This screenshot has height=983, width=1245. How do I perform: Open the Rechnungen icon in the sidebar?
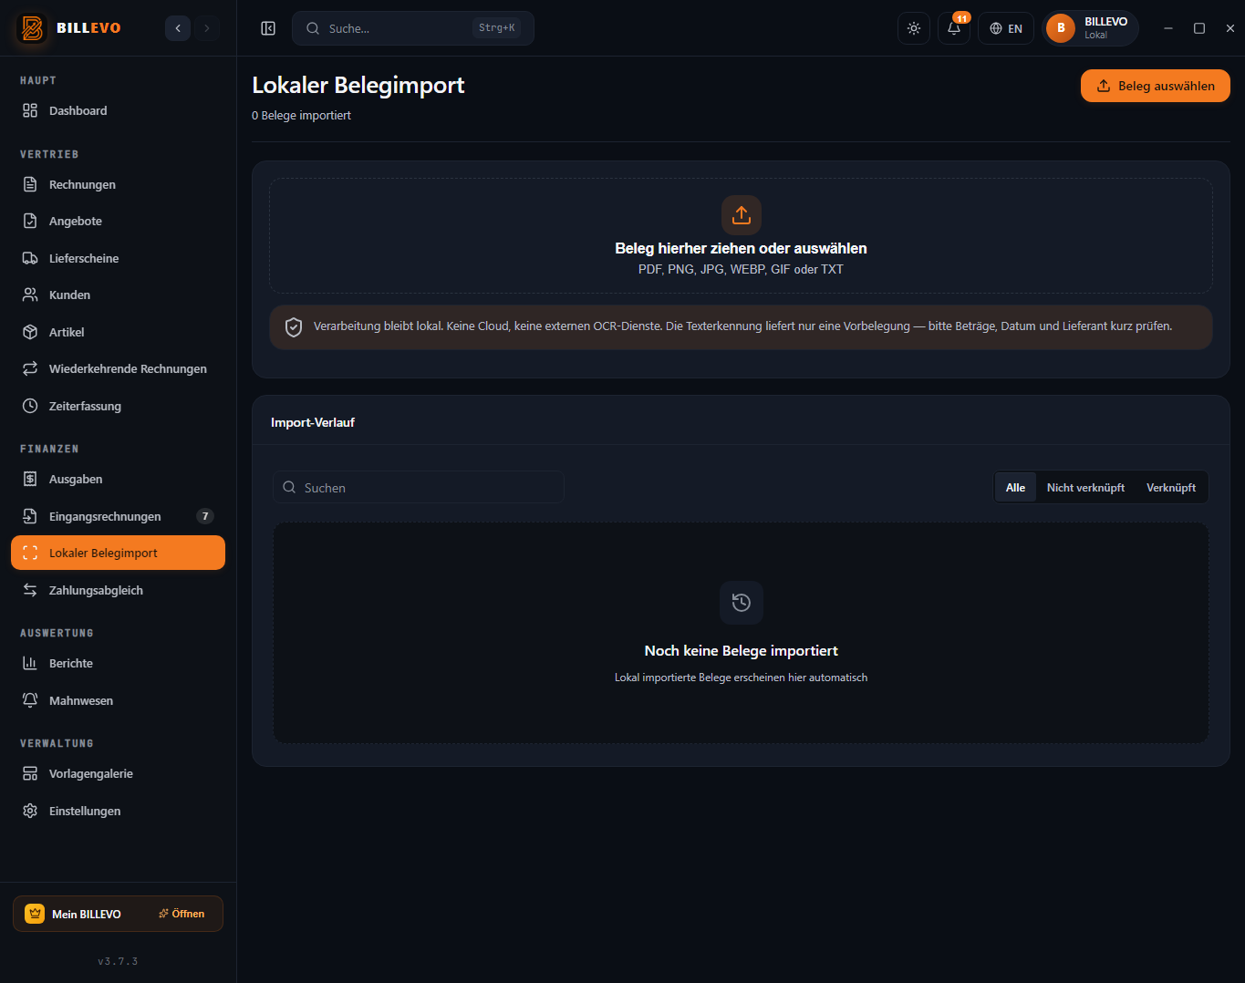tap(30, 184)
